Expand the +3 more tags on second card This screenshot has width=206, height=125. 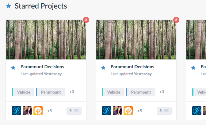coord(162,92)
